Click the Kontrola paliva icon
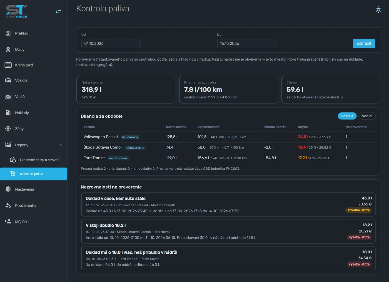The image size is (389, 282). (13, 174)
